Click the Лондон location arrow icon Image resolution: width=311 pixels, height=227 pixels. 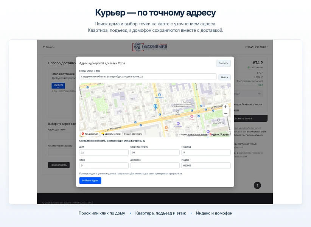[44, 47]
